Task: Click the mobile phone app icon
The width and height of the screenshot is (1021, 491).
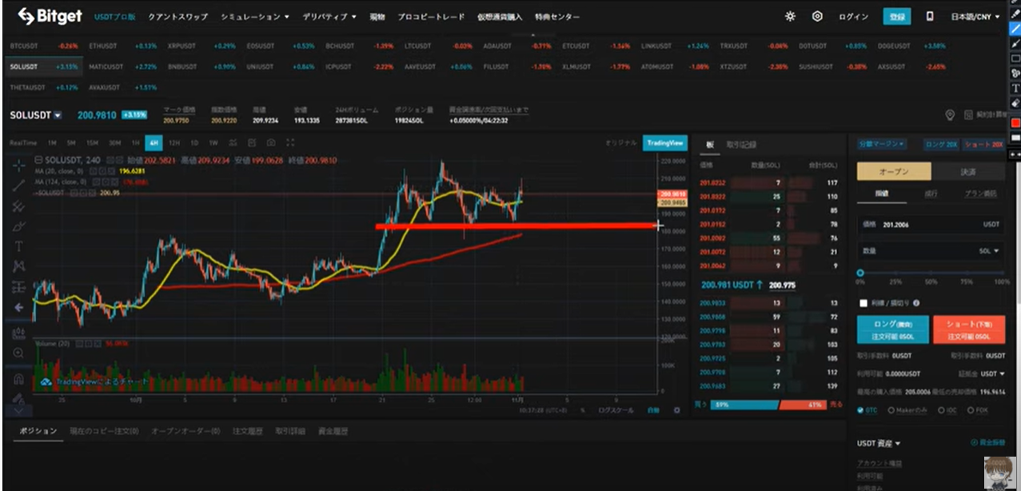Action: (929, 16)
